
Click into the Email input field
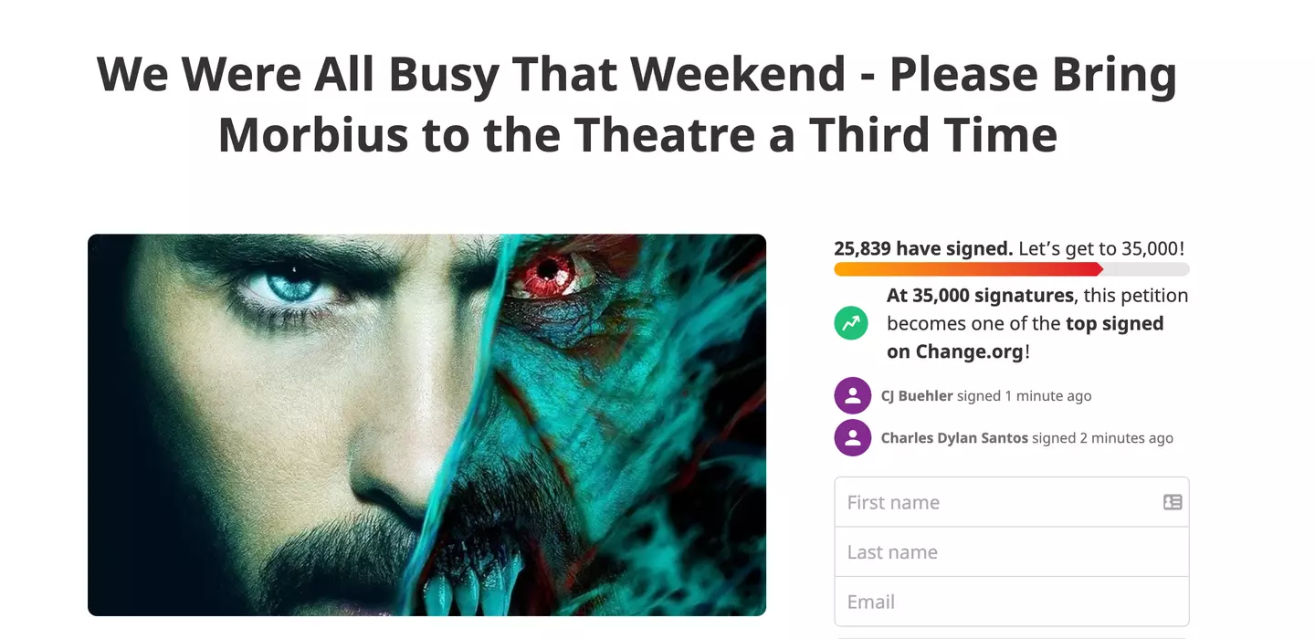[x=1011, y=602]
